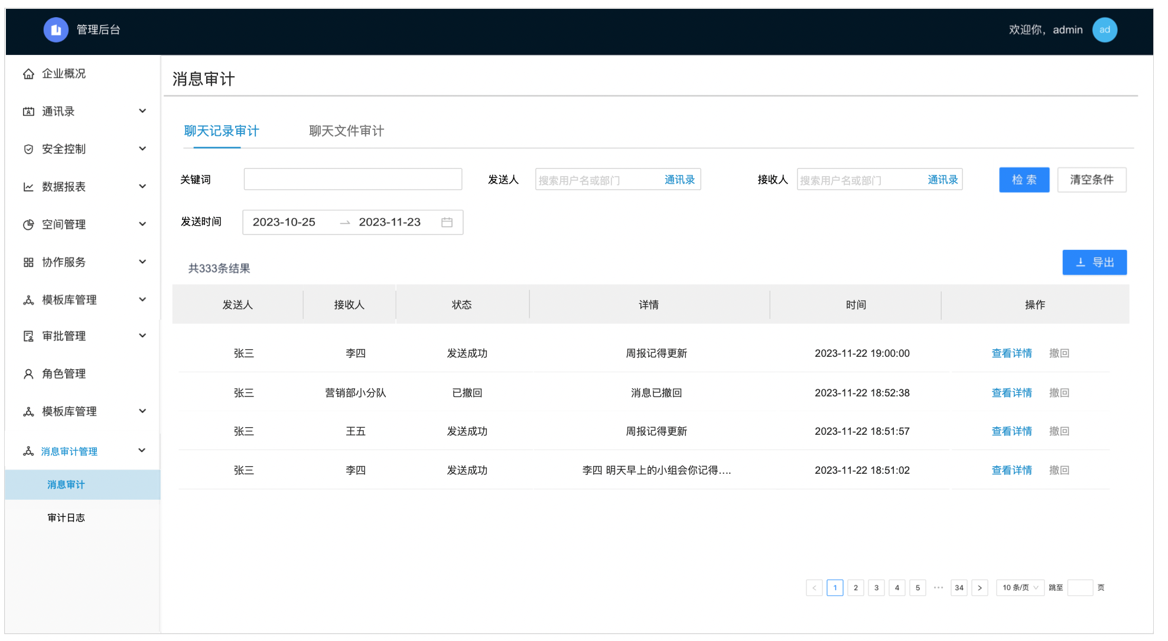1168x641 pixels.
Task: Click the 时间 column header
Action: (855, 305)
